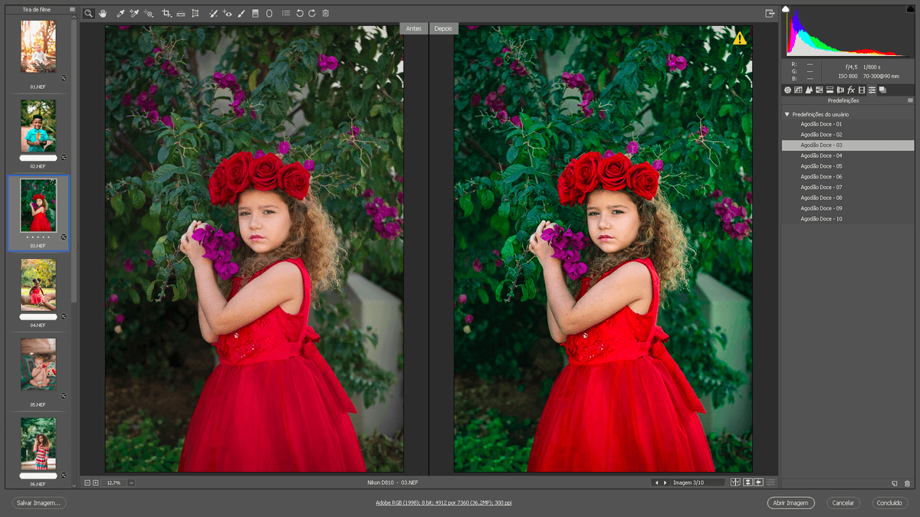Rotate image counterclockwise
Viewport: 920px width, 517px height.
point(299,14)
